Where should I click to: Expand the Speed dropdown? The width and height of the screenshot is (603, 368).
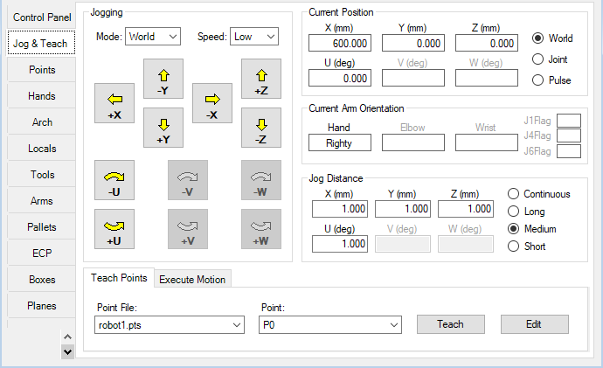coord(254,37)
